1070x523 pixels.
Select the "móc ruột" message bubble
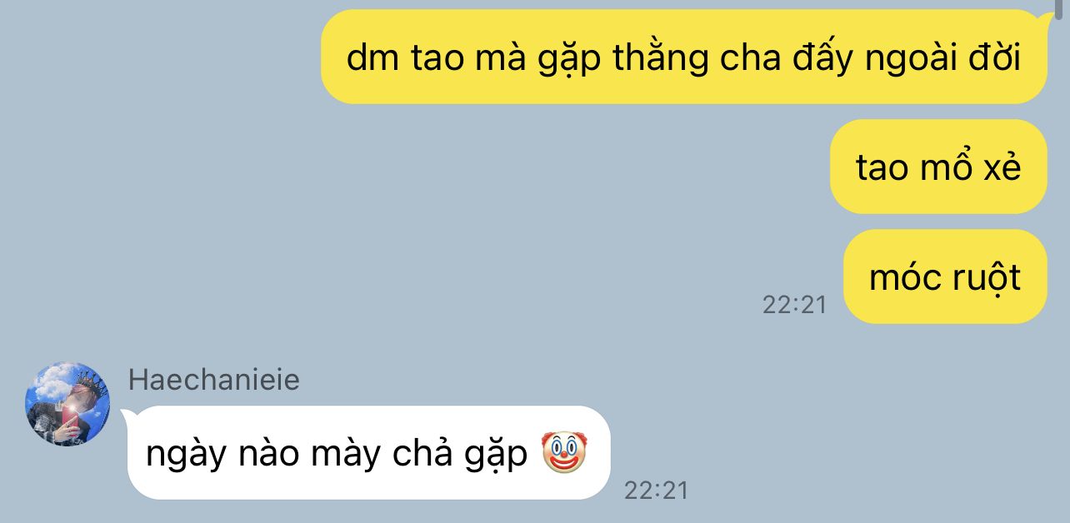coord(945,276)
